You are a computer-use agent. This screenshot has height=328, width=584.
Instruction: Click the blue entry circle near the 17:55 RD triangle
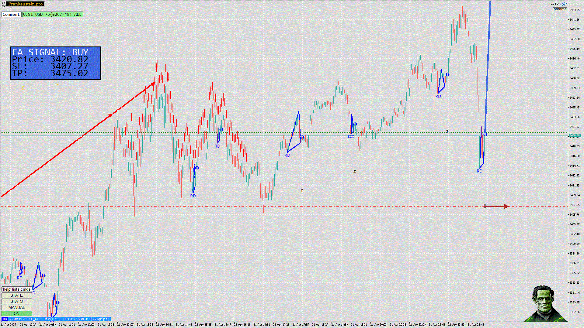[302, 138]
